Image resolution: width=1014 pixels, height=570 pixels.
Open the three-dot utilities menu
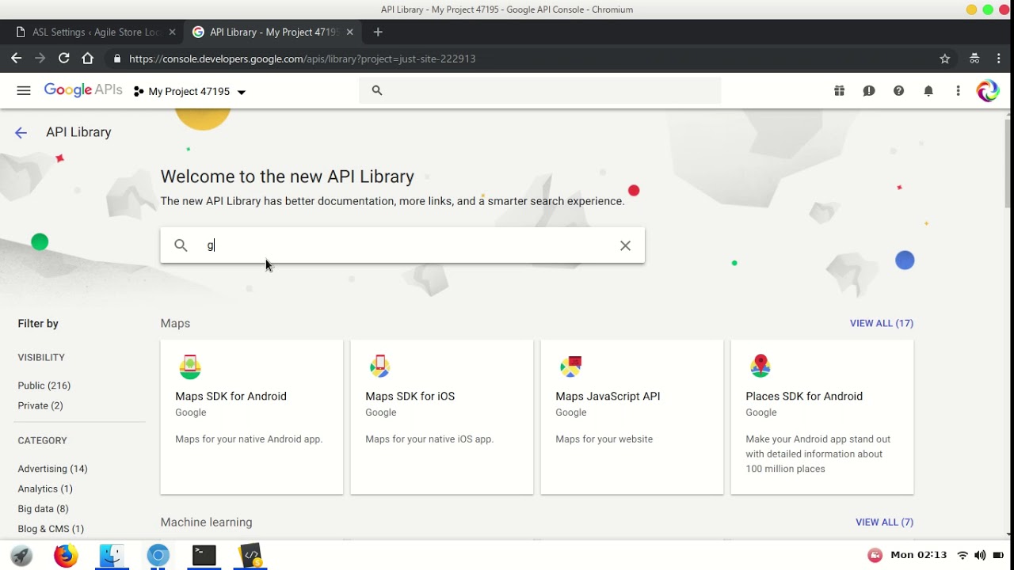pyautogui.click(x=958, y=91)
